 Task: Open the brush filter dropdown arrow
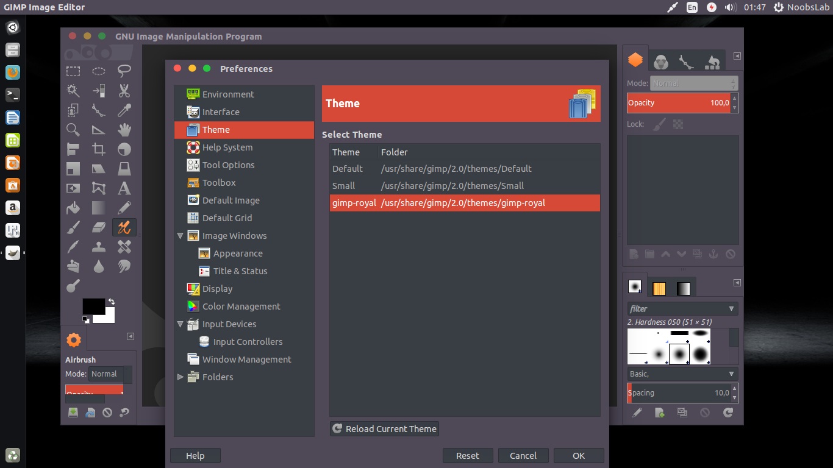point(731,309)
